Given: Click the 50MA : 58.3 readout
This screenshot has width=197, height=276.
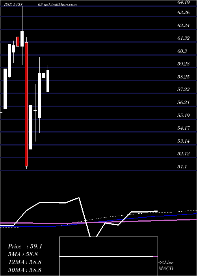Looking at the screenshot, I should click(x=24, y=270).
